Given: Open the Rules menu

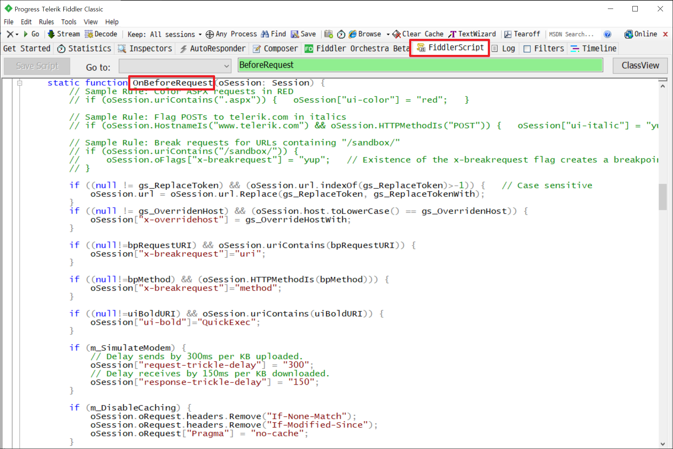Looking at the screenshot, I should [x=46, y=22].
